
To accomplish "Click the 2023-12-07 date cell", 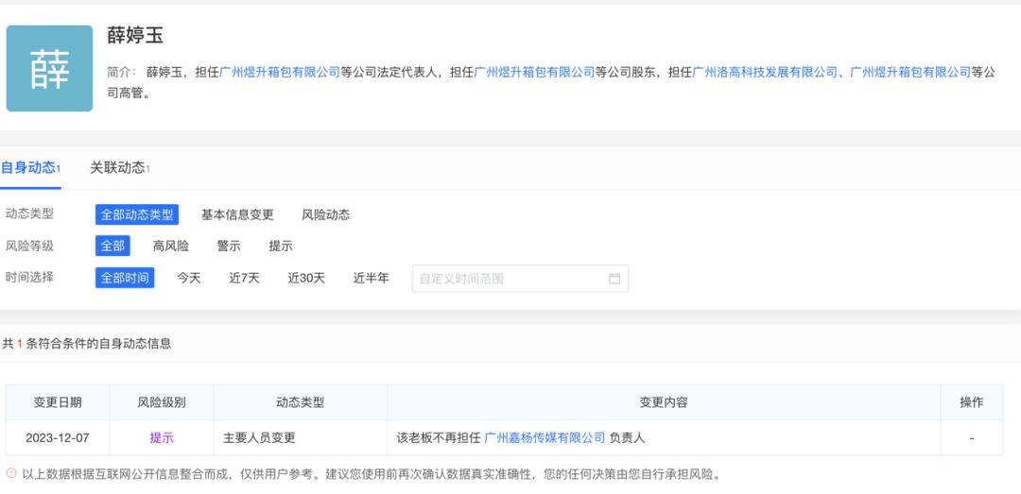I will pos(58,438).
